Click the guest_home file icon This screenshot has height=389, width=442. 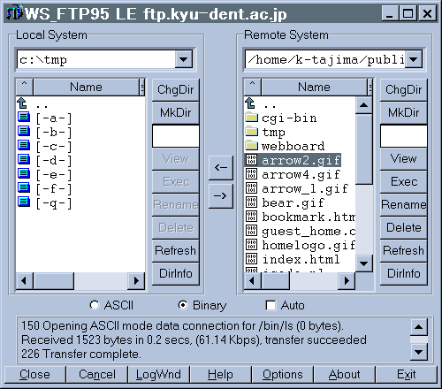pyautogui.click(x=251, y=231)
